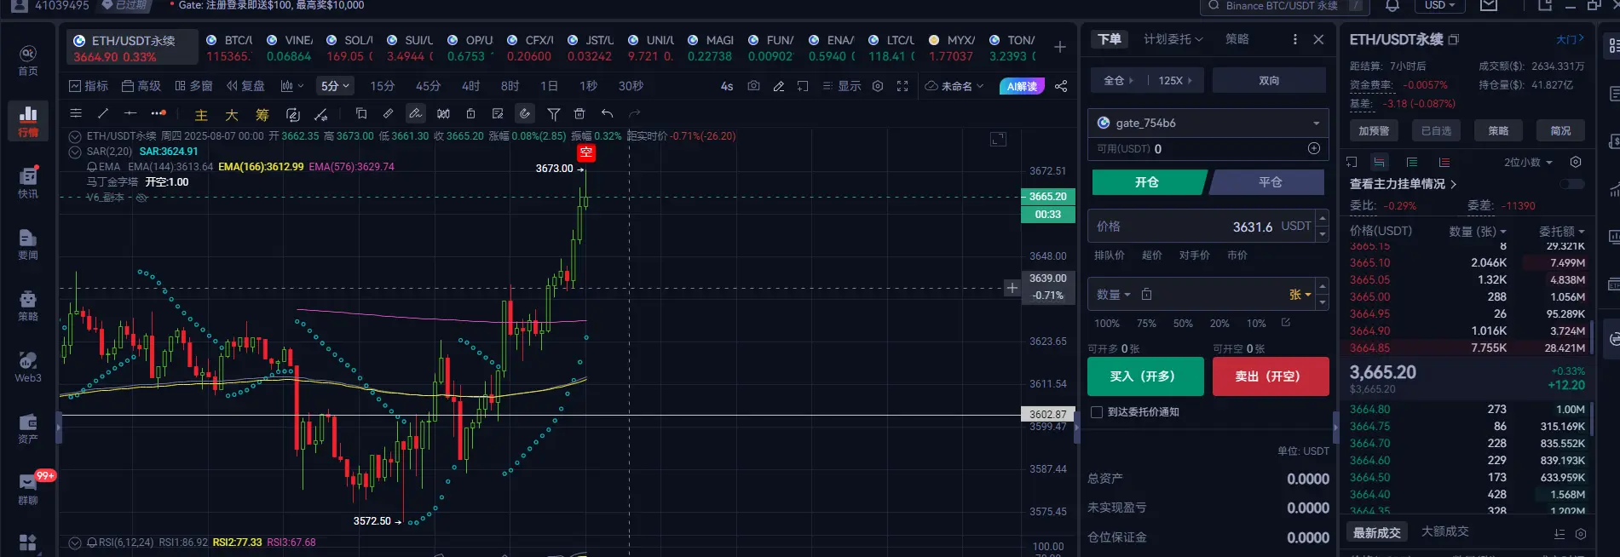
Task: Click the filter funnel icon
Action: tap(553, 113)
